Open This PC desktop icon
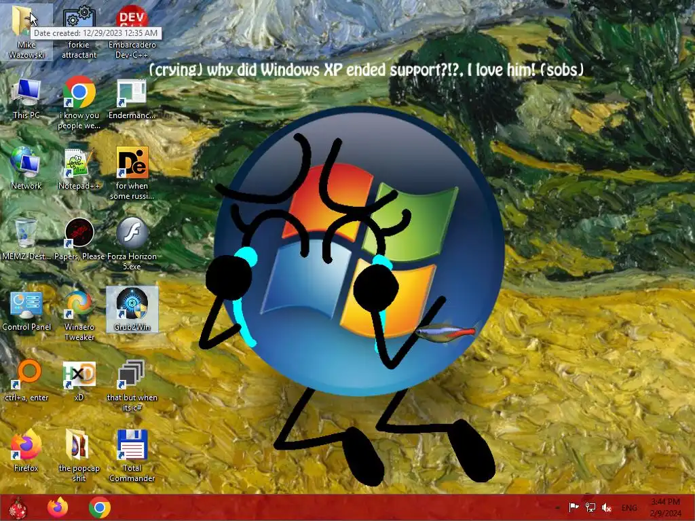Viewport: 695px width, 521px height. [x=26, y=98]
